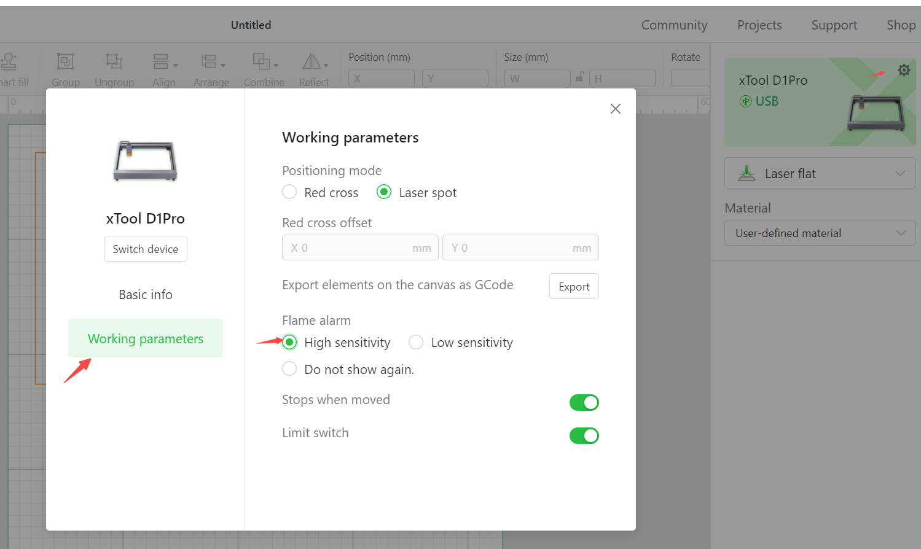Switch to Working parameters tab
Viewport: 921px width, 549px height.
click(146, 338)
